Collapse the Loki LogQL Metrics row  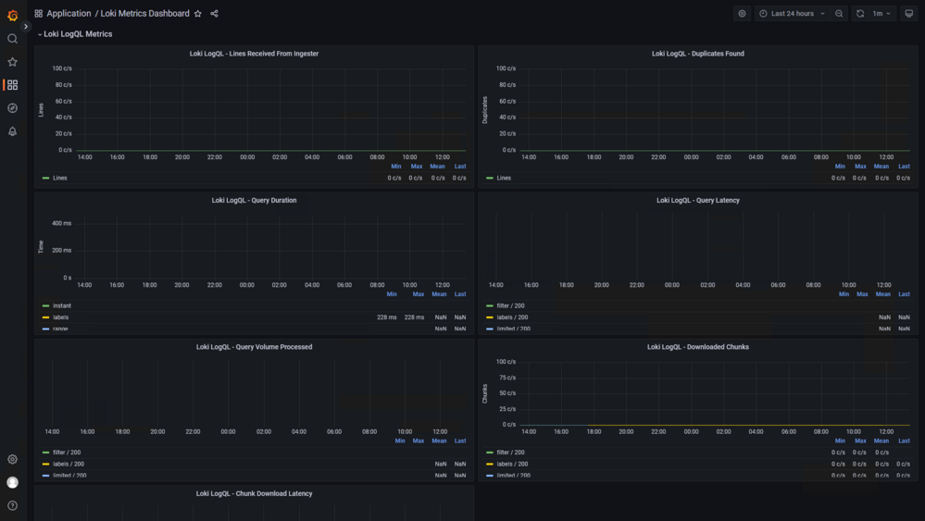[x=75, y=34]
